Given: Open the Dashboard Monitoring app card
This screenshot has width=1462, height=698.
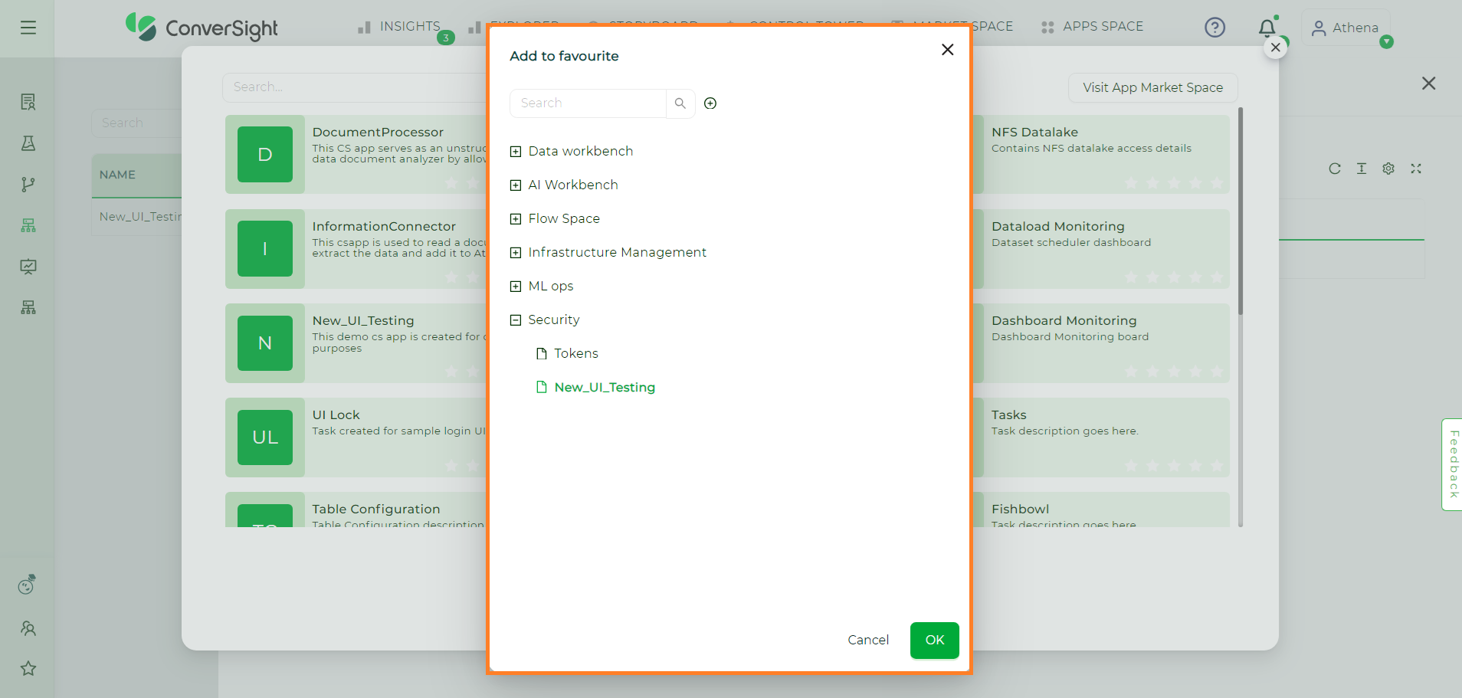Looking at the screenshot, I should 1101,342.
